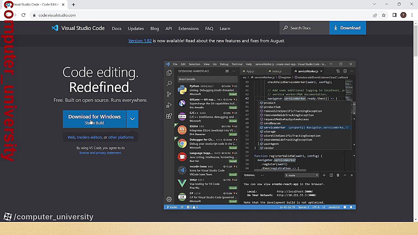Click the Visual Studio Code logo icon

(55, 28)
